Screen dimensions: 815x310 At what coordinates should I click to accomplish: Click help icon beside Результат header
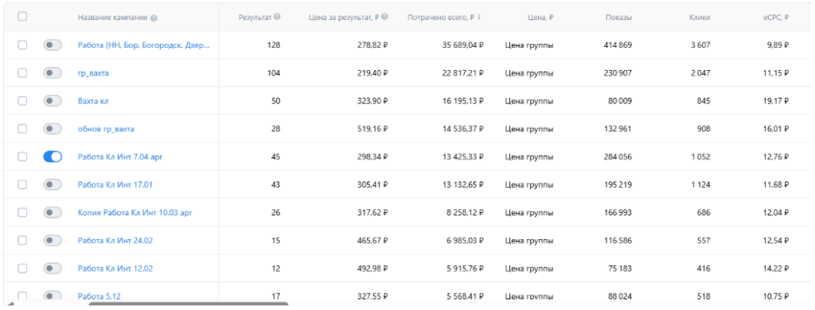click(x=277, y=17)
